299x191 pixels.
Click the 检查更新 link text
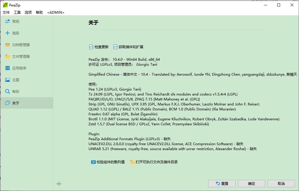[102, 47]
